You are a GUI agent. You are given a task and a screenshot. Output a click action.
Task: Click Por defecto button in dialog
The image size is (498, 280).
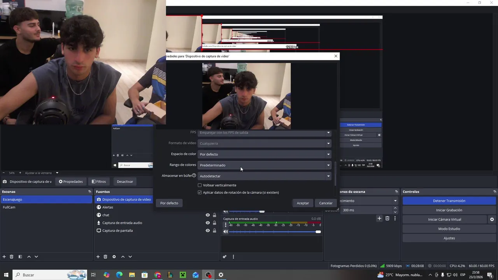pos(169,203)
